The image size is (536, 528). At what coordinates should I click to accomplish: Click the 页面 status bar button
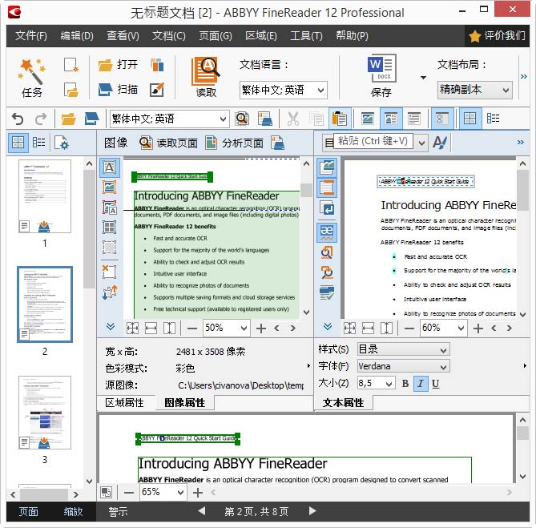28,512
